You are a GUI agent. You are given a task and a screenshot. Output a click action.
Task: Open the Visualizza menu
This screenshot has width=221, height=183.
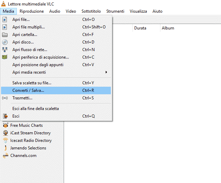(138, 11)
